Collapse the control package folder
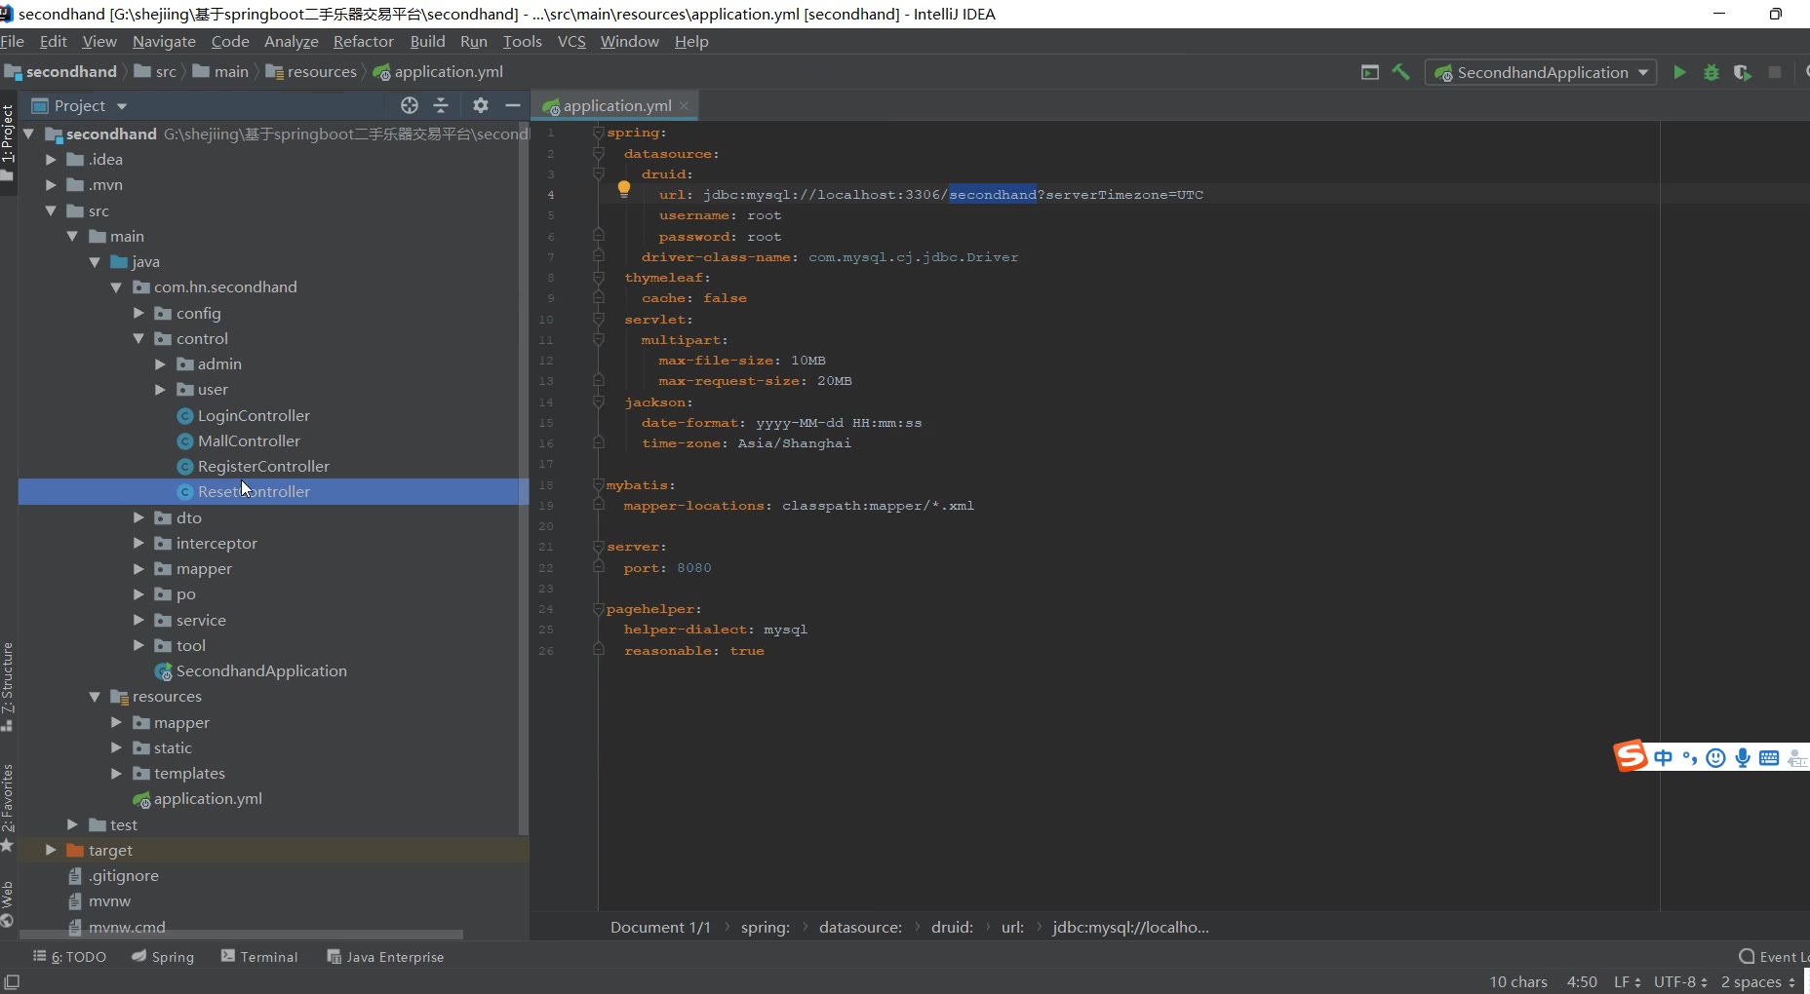The height and width of the screenshot is (994, 1810). point(138,338)
